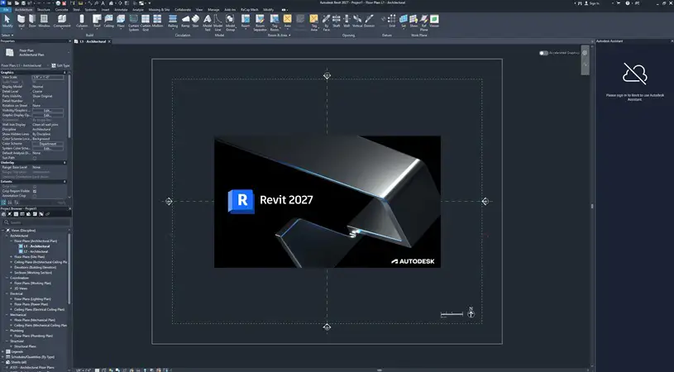The image size is (674, 372).
Task: Select the Room tool
Action: pyautogui.click(x=246, y=21)
